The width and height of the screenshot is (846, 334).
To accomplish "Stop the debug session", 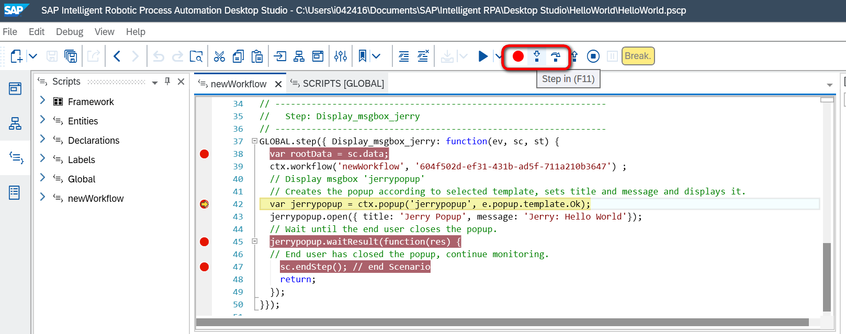I will (593, 56).
